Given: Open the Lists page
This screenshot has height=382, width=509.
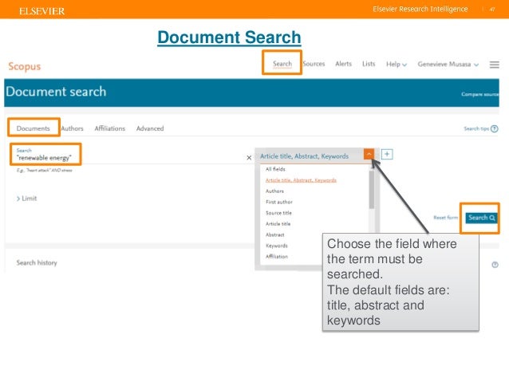Looking at the screenshot, I should coord(369,64).
